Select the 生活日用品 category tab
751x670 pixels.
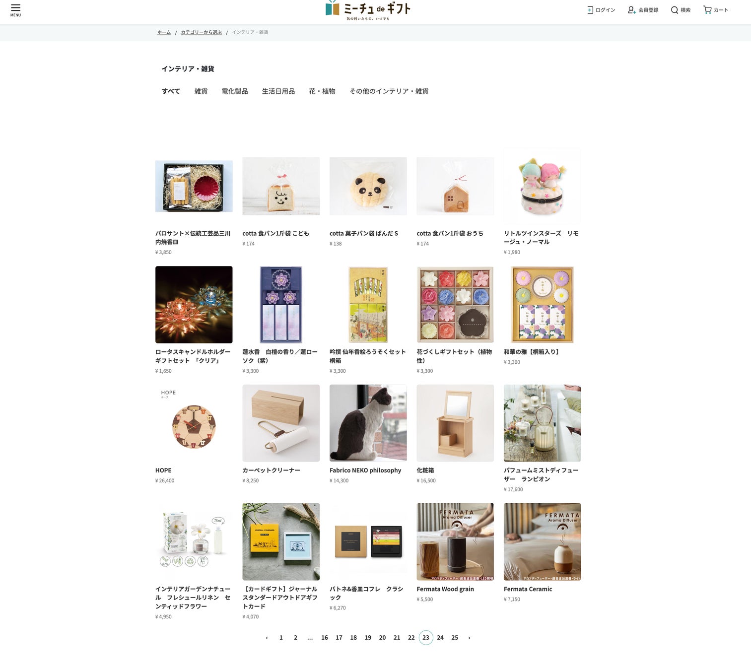point(278,91)
